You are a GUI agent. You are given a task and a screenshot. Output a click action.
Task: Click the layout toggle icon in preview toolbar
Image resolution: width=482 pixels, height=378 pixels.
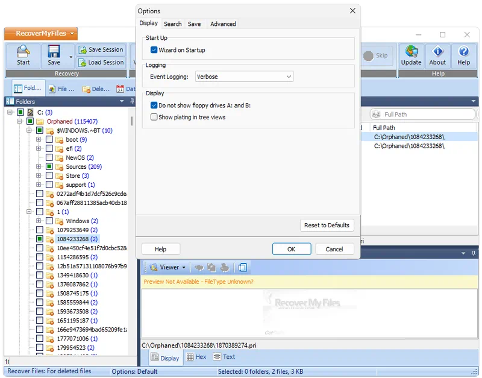coord(243,267)
